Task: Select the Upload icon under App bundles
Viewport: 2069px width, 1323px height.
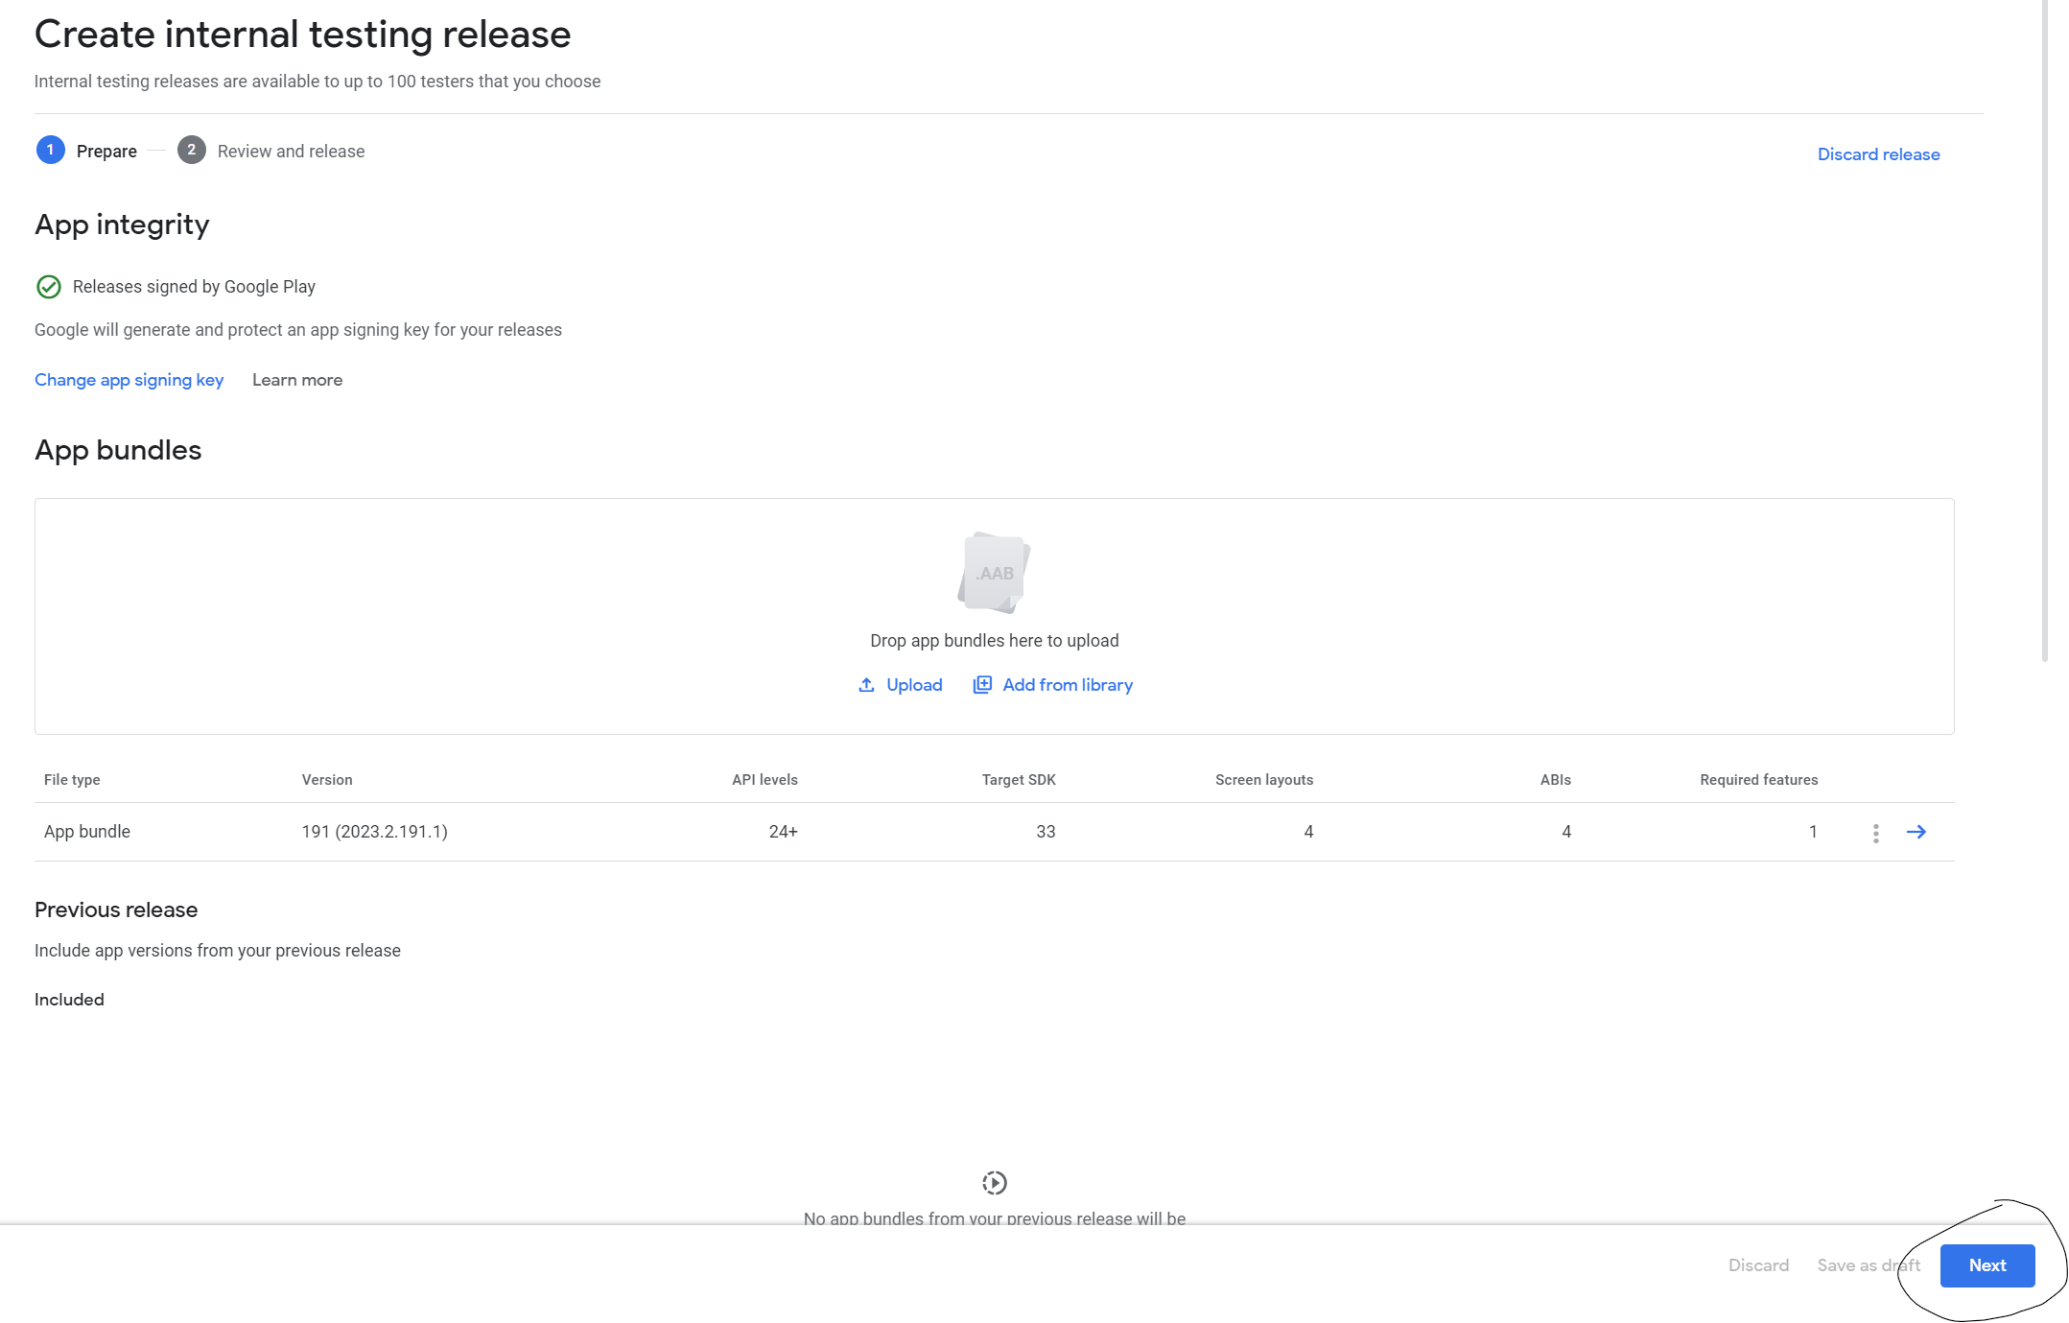Action: click(866, 684)
